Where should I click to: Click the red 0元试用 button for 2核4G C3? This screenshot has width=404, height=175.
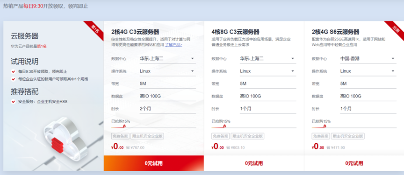[153, 163]
